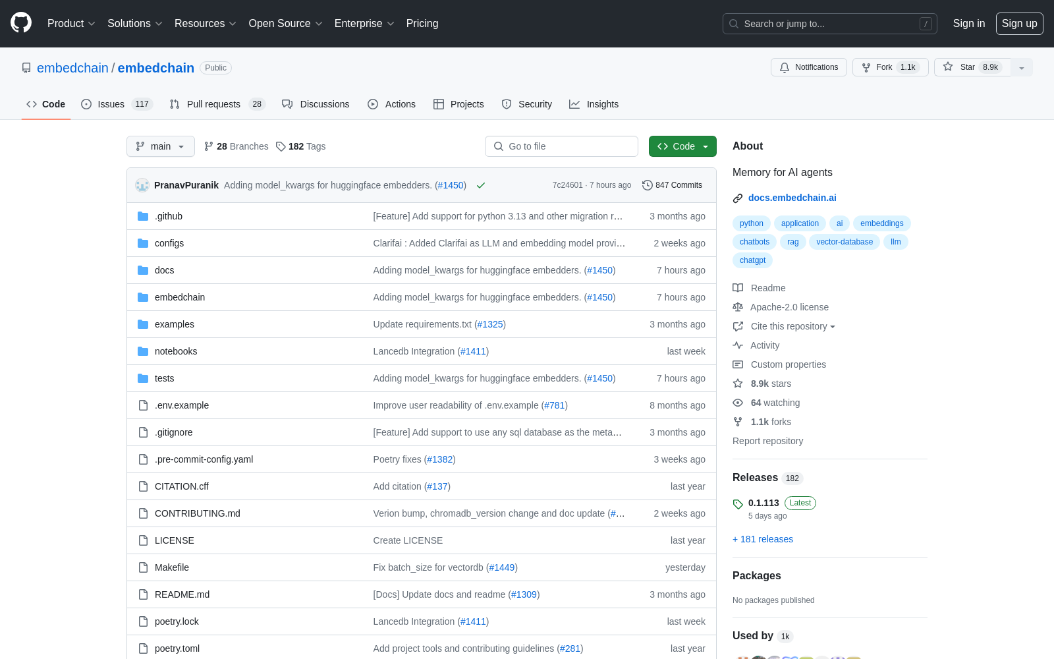
Task: Switch to the Insights tab
Action: (594, 104)
